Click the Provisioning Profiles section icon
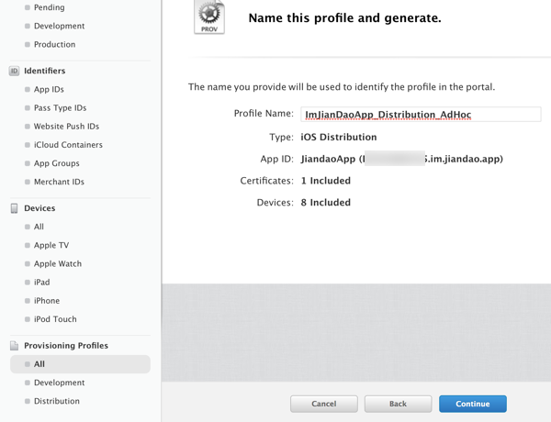The width and height of the screenshot is (551, 422). point(14,346)
